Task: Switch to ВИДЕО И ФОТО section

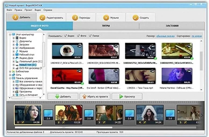Action: click(40, 26)
